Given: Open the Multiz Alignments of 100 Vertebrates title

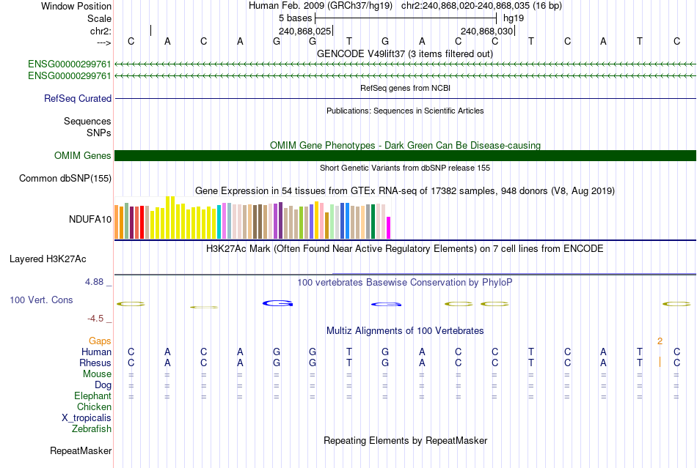Looking at the screenshot, I should (405, 331).
